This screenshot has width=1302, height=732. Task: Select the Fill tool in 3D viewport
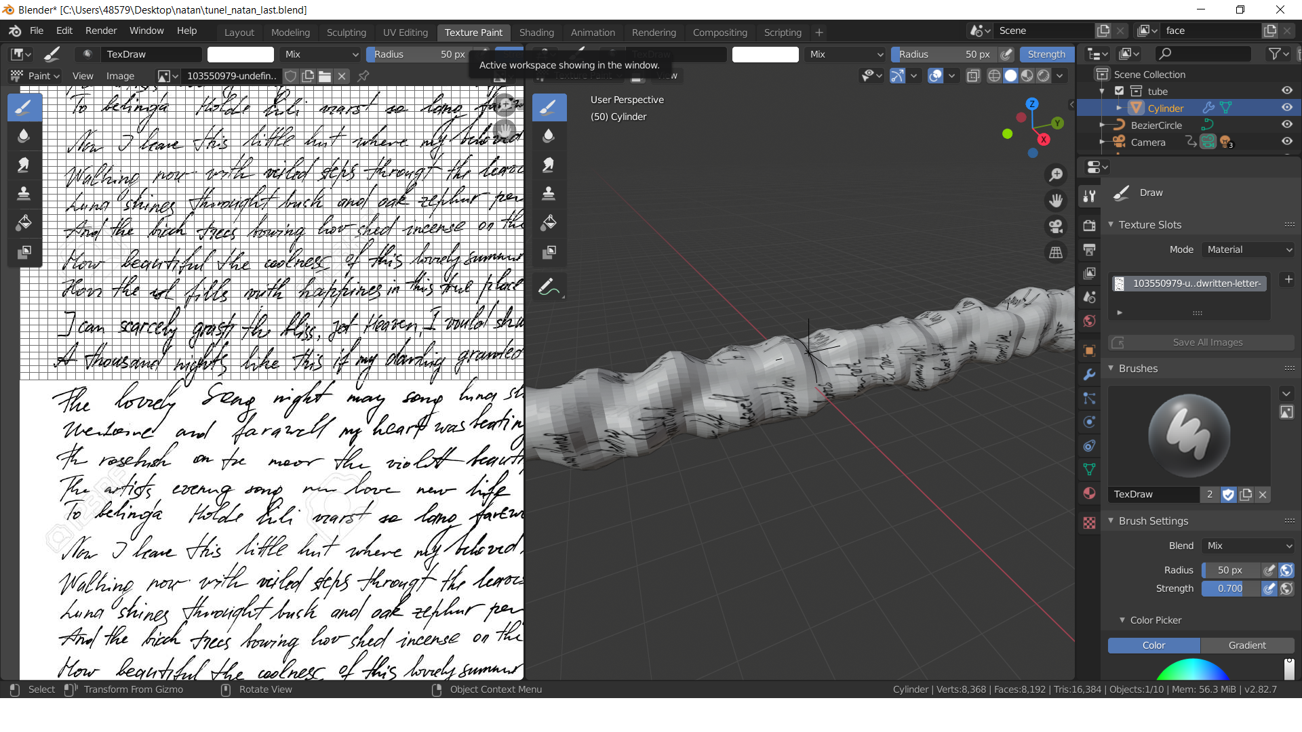click(x=549, y=223)
